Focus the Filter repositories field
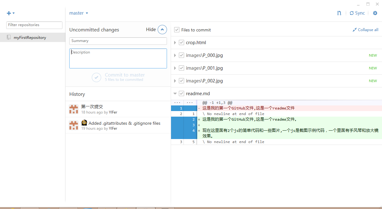Screen dimensions: 382x209 (34, 25)
